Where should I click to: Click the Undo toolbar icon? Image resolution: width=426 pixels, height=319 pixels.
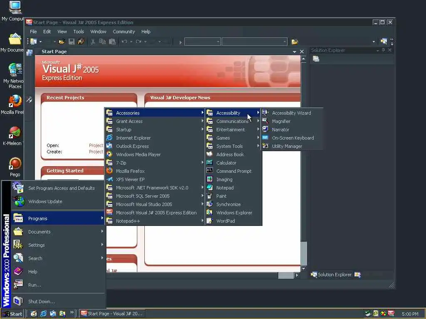tap(124, 42)
